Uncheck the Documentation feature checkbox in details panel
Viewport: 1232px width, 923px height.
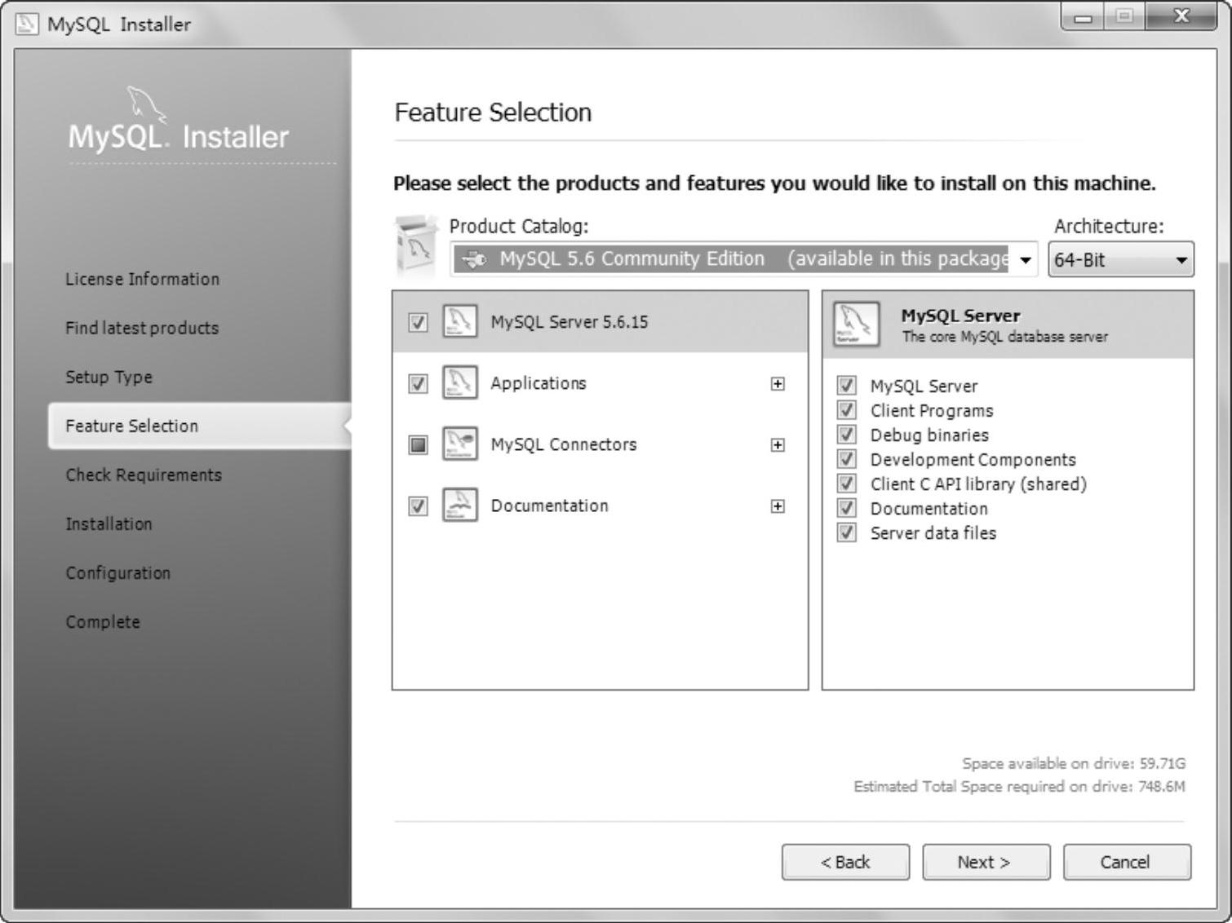(x=847, y=508)
